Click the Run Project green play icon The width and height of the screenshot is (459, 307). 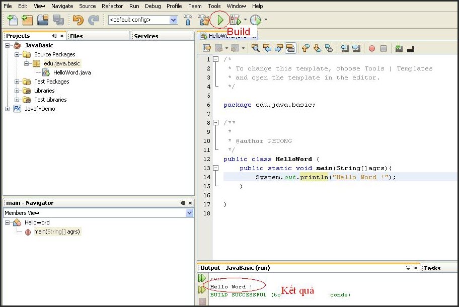pyautogui.click(x=220, y=20)
